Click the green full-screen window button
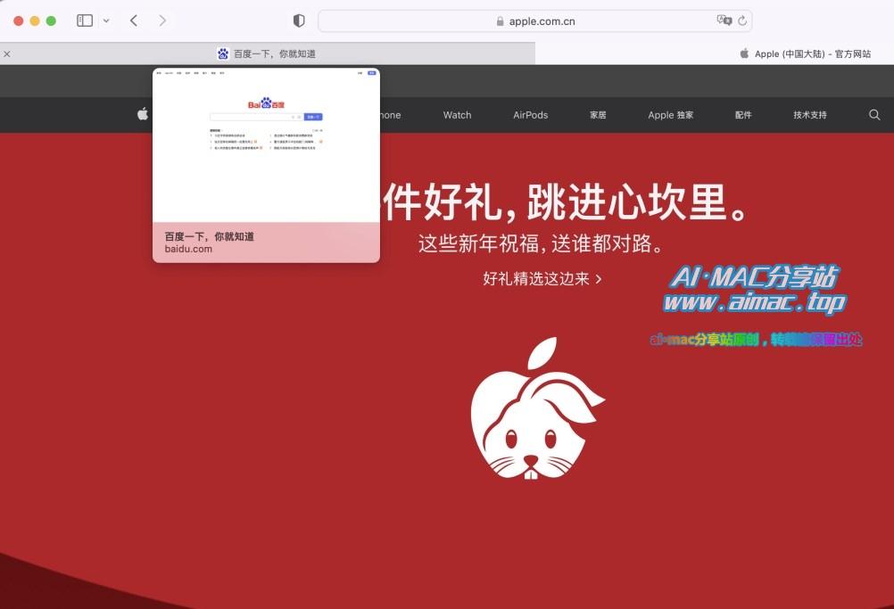Screen dimensions: 894x609 [x=51, y=21]
